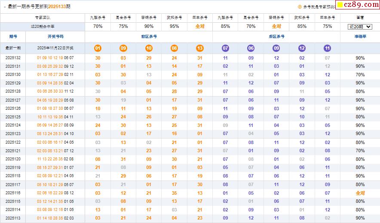
Task: Click the purple 12 ball in latest row
Action: pos(302,48)
